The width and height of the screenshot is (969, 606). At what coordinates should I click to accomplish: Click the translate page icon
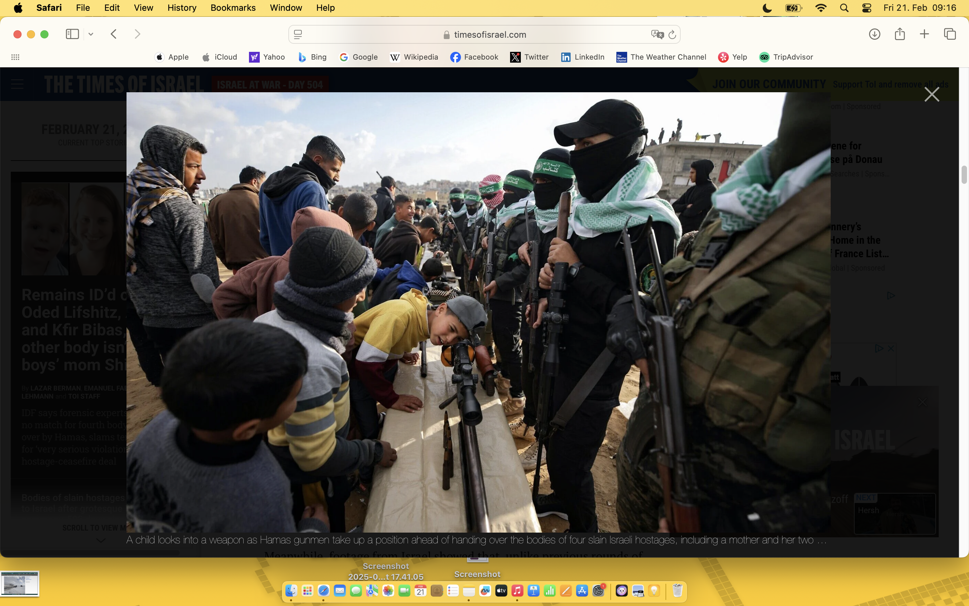[657, 34]
